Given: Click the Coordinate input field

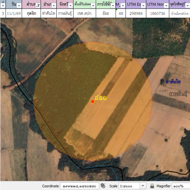Looking at the screenshot, I should [79, 186].
